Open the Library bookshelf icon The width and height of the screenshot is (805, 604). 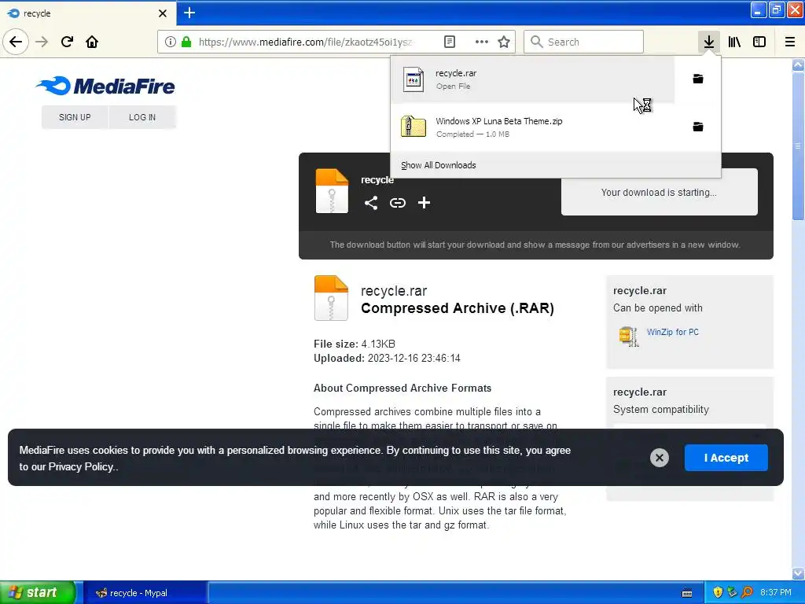pos(734,42)
